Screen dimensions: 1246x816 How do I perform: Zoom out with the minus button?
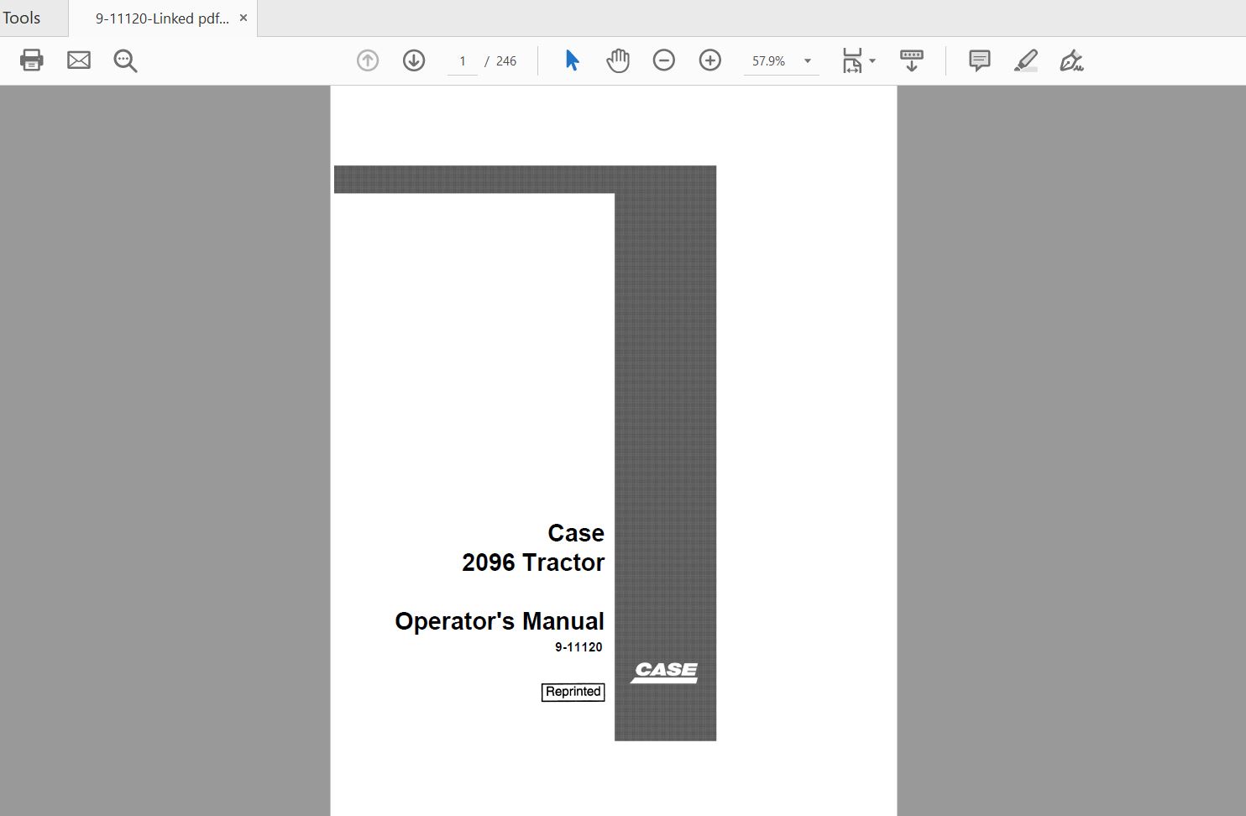[x=664, y=60]
